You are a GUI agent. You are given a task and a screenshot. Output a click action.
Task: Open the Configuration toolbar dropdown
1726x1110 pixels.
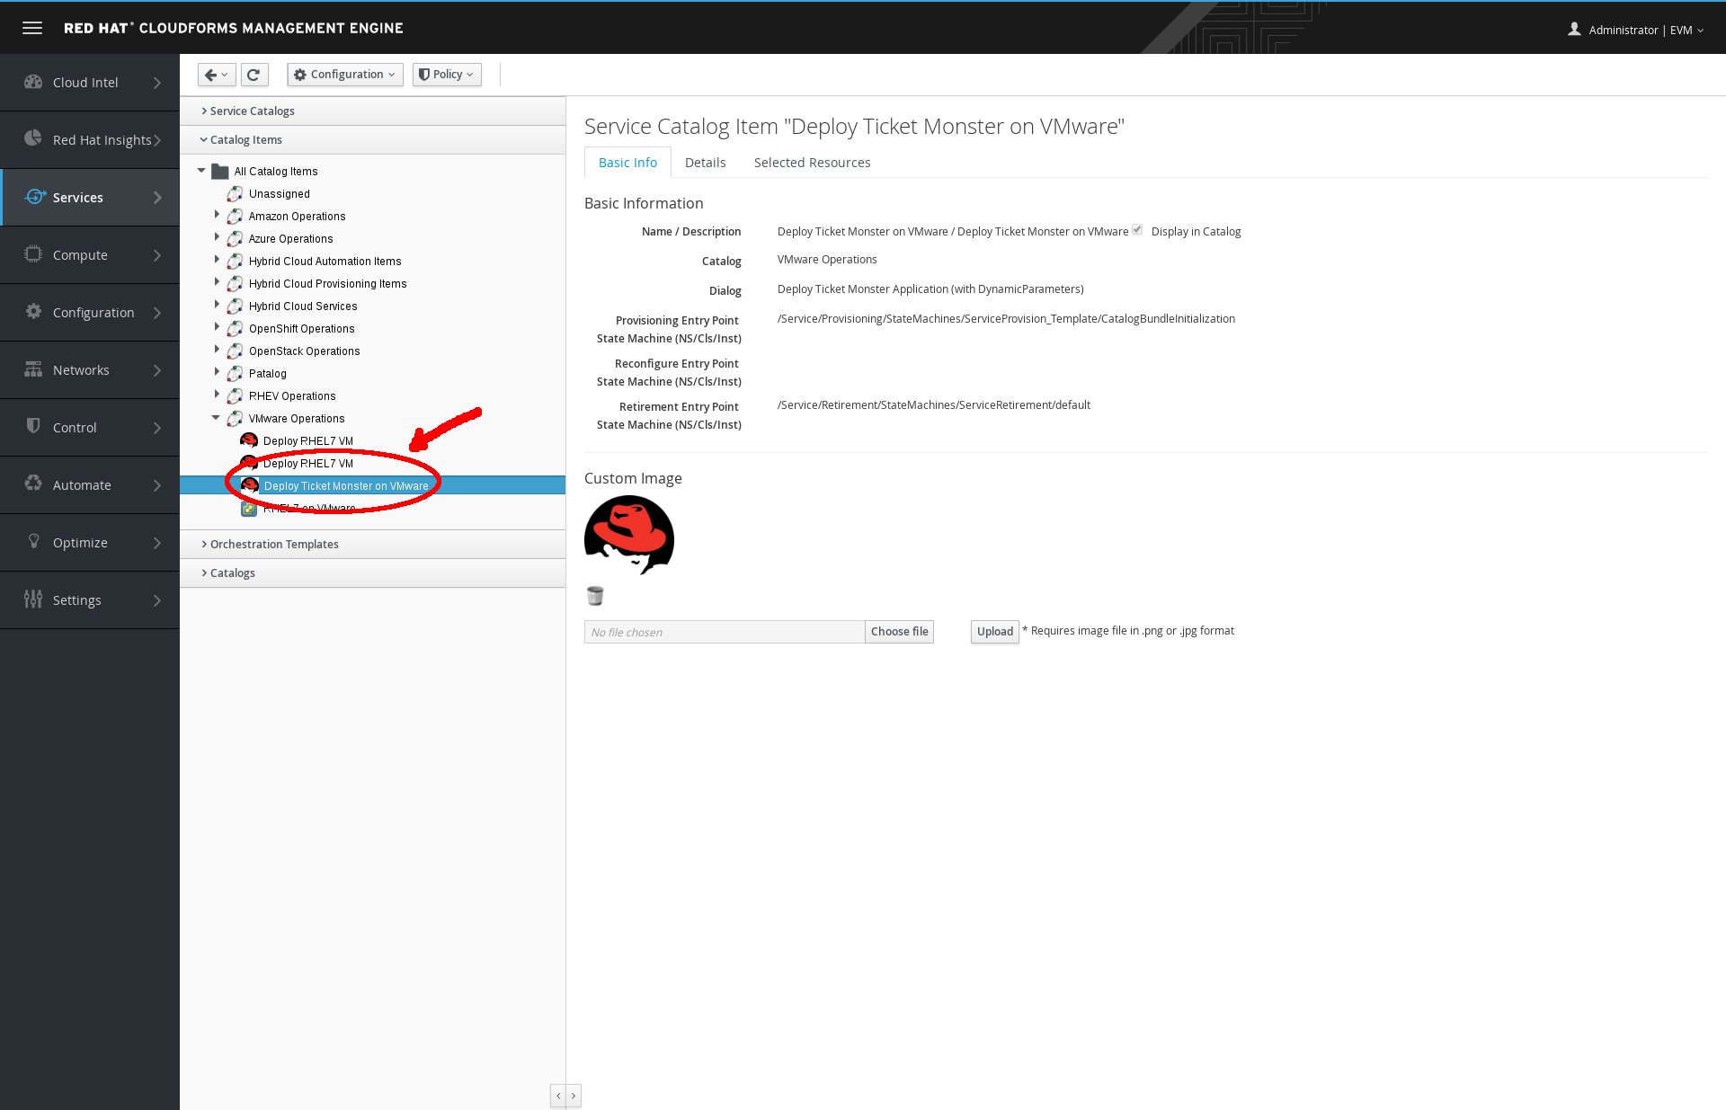tap(345, 75)
